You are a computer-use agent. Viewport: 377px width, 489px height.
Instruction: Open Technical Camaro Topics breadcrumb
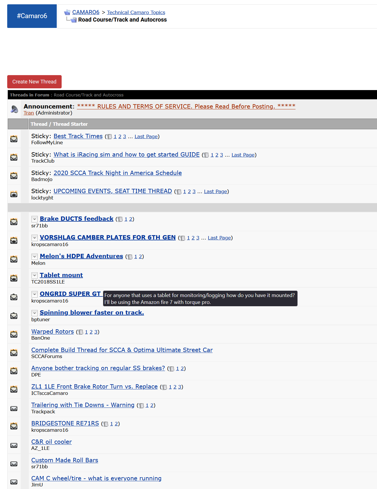(136, 12)
